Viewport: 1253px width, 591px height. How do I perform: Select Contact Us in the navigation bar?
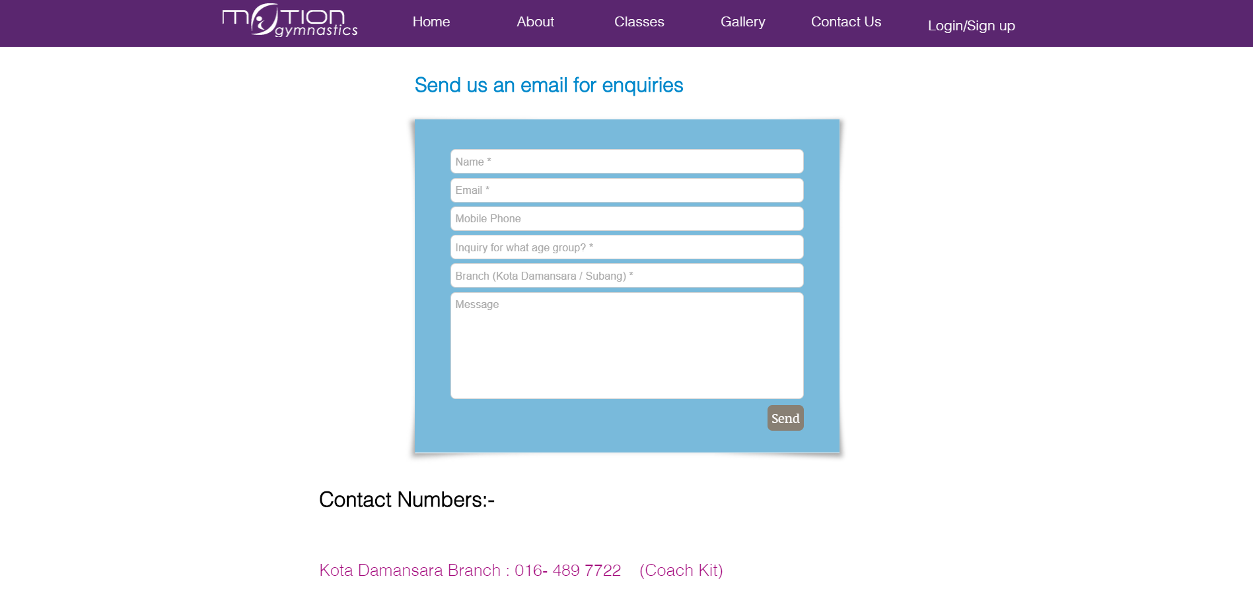click(x=845, y=22)
